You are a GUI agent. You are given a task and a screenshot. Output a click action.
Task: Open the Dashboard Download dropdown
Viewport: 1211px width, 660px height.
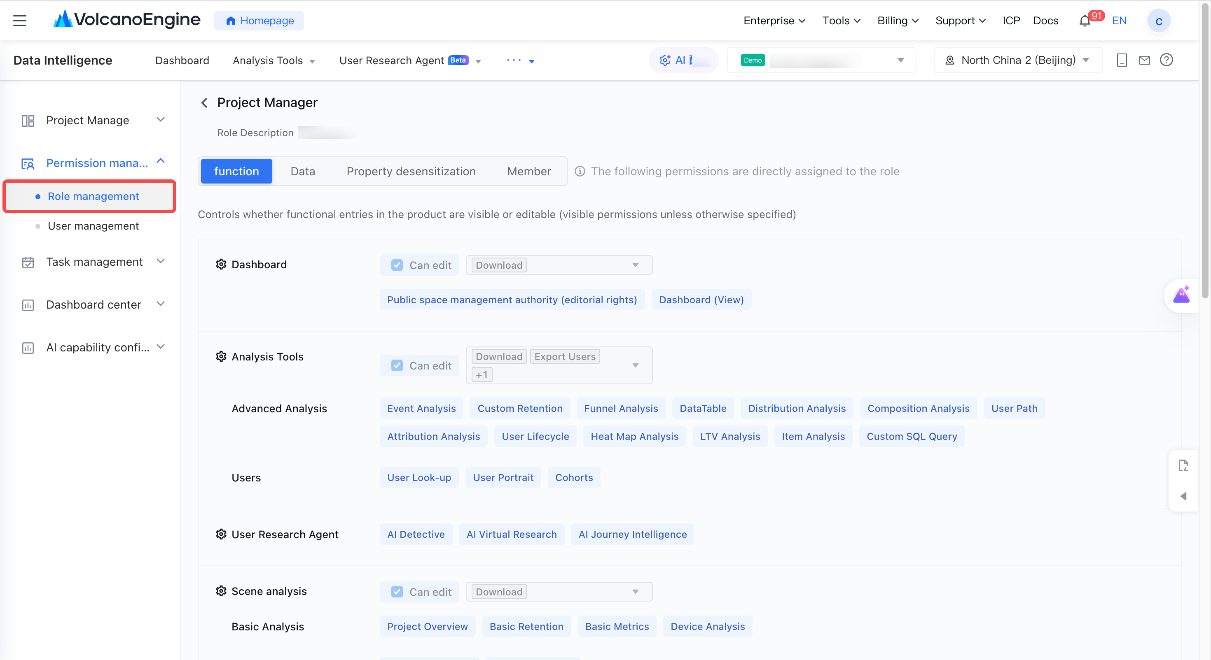click(x=559, y=265)
